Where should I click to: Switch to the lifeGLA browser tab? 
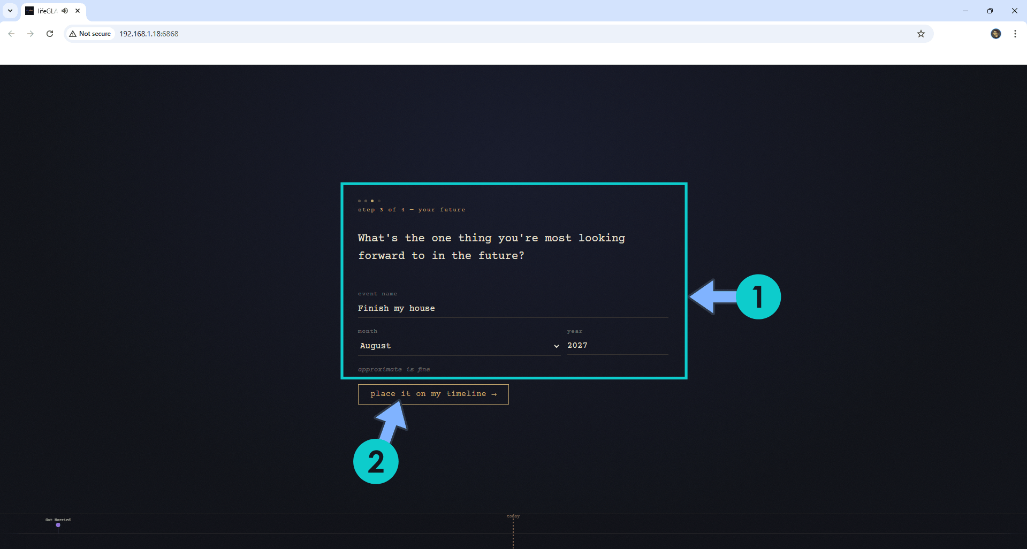click(x=47, y=11)
